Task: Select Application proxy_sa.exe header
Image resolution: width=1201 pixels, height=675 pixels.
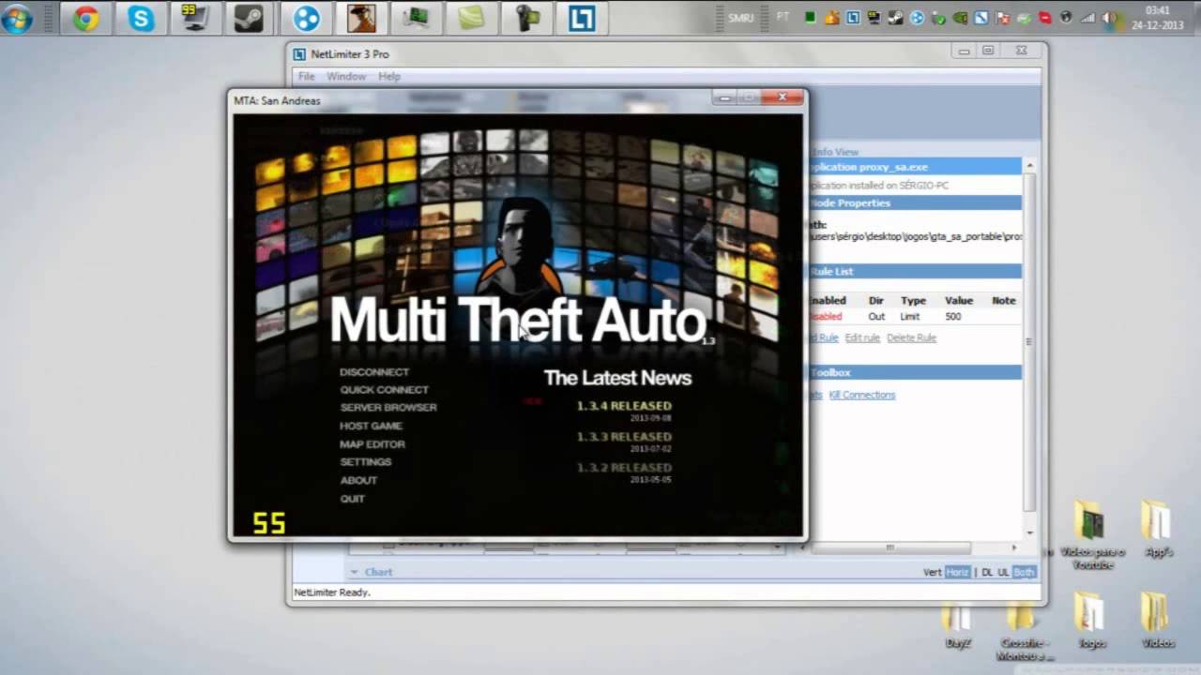Action: 915,167
